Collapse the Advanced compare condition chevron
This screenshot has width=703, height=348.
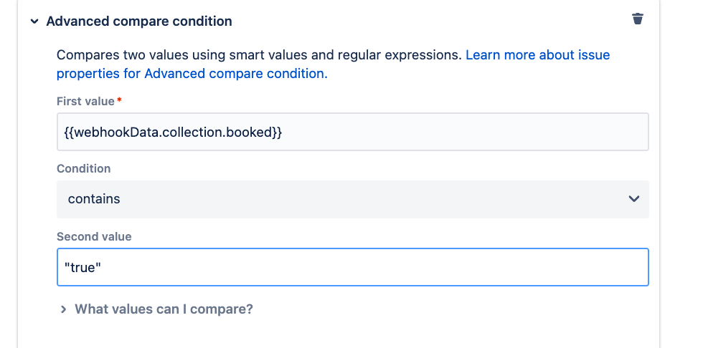(x=34, y=21)
